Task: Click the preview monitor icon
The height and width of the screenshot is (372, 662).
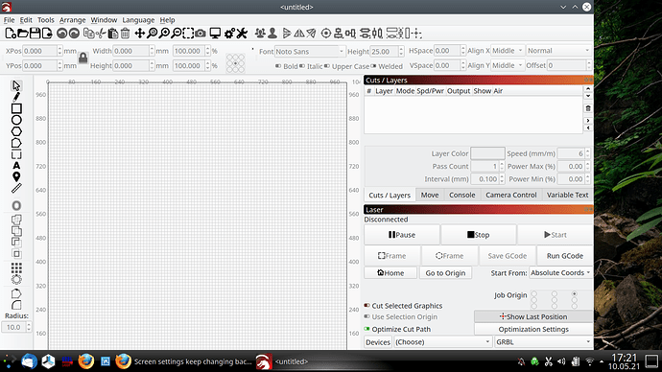Action: [215, 34]
